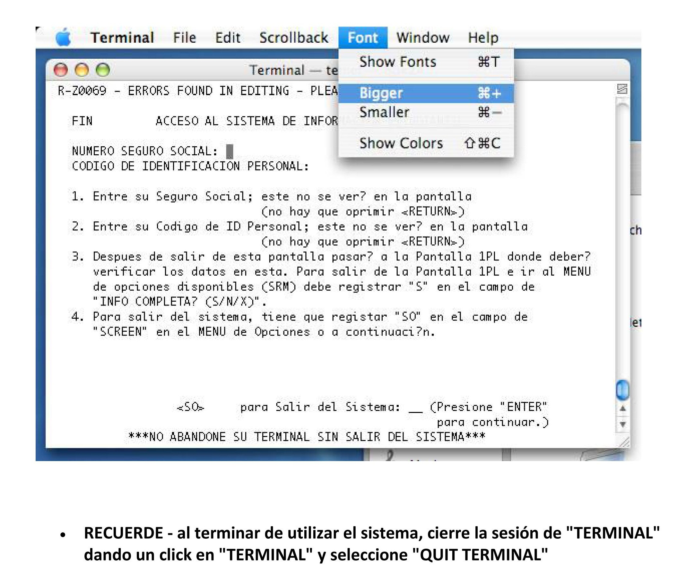Close the Terminal window with red button

[x=61, y=70]
